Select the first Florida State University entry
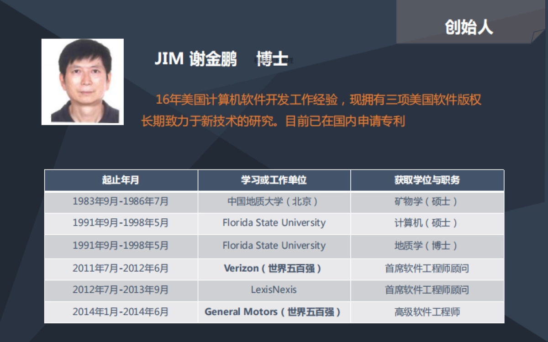 click(x=273, y=223)
